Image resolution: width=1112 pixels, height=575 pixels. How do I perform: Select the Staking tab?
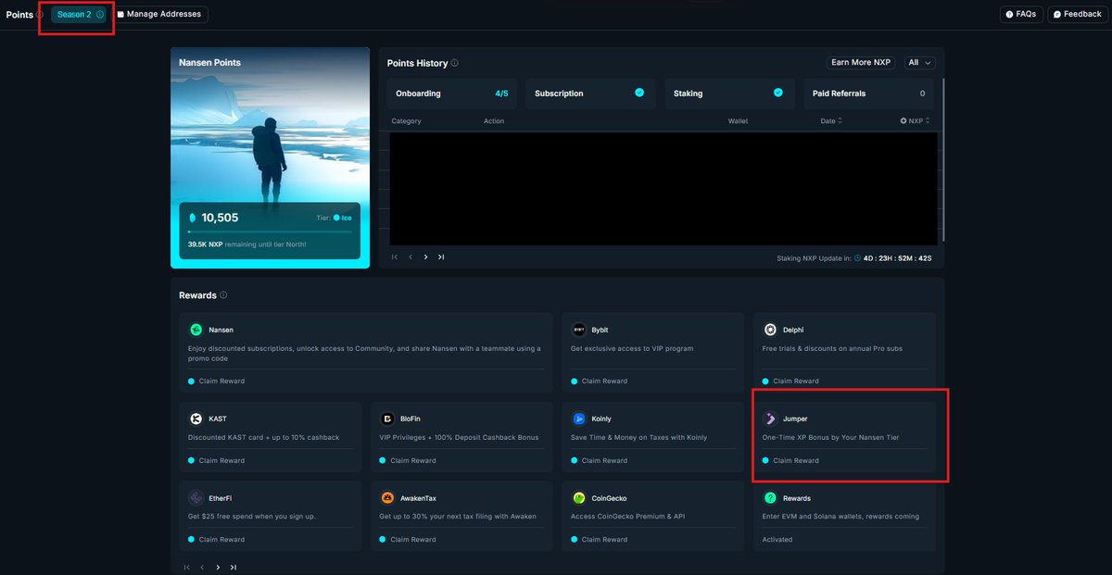tap(729, 94)
